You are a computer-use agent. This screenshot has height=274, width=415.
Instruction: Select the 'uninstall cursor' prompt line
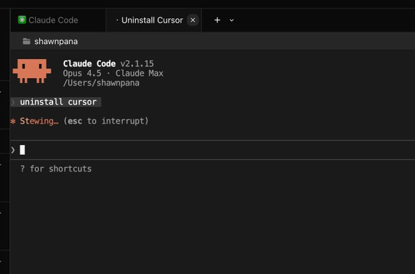pyautogui.click(x=56, y=102)
